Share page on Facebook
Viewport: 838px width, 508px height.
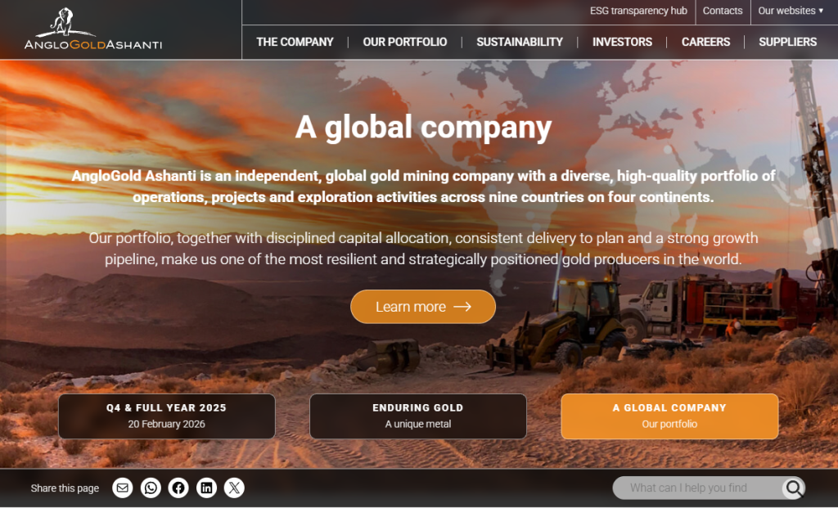[178, 488]
